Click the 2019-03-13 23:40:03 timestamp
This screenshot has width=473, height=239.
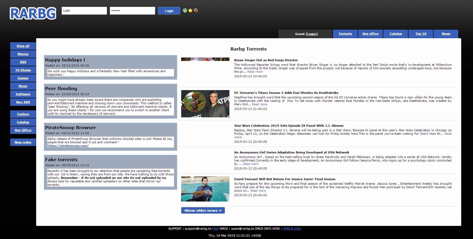250,76
